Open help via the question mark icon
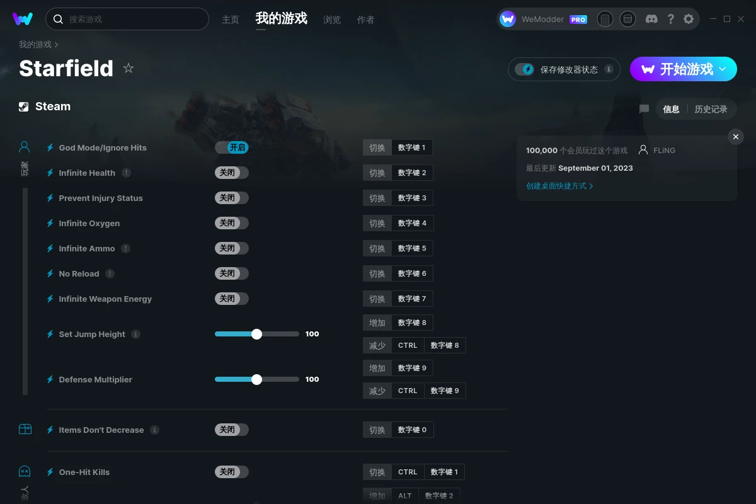The height and width of the screenshot is (504, 756). pos(670,19)
